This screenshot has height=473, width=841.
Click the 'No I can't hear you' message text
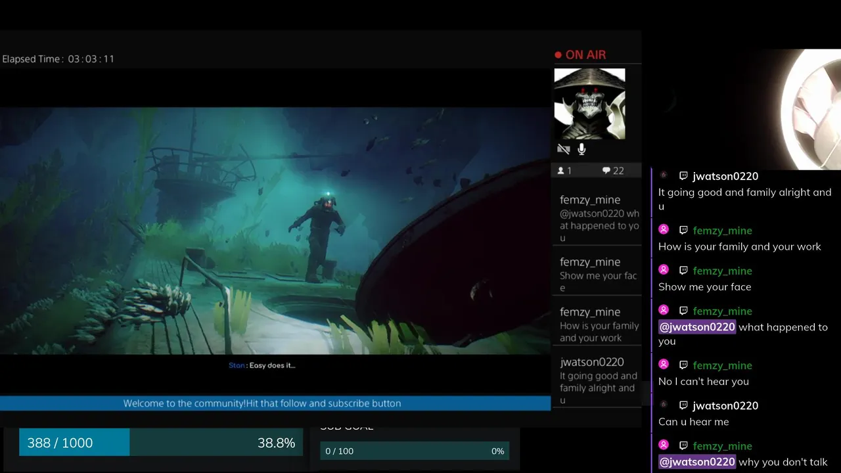(x=704, y=382)
